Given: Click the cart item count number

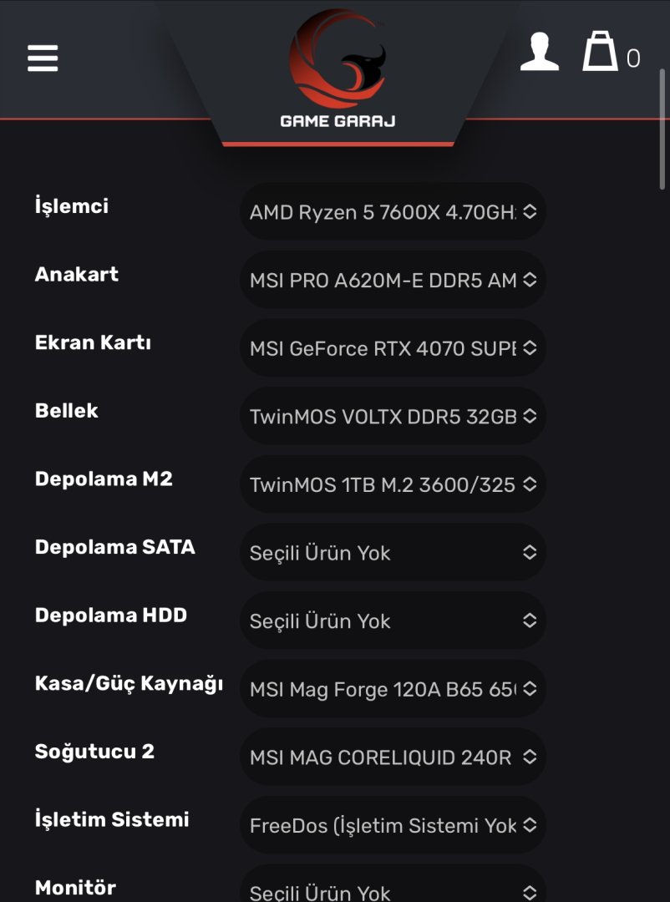Looking at the screenshot, I should (x=633, y=58).
